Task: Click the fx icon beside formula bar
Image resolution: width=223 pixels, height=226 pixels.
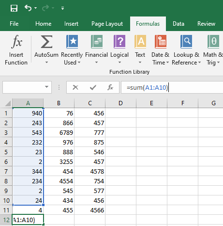Action: click(110, 87)
